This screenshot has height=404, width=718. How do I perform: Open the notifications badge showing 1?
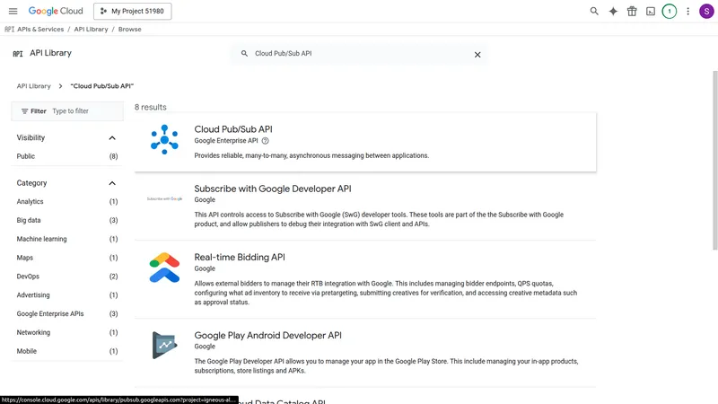[669, 11]
